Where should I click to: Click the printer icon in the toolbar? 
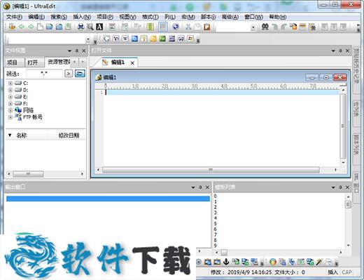80,27
